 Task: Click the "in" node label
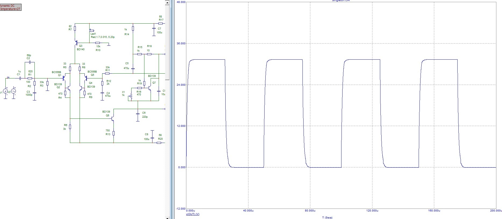pos(8,77)
